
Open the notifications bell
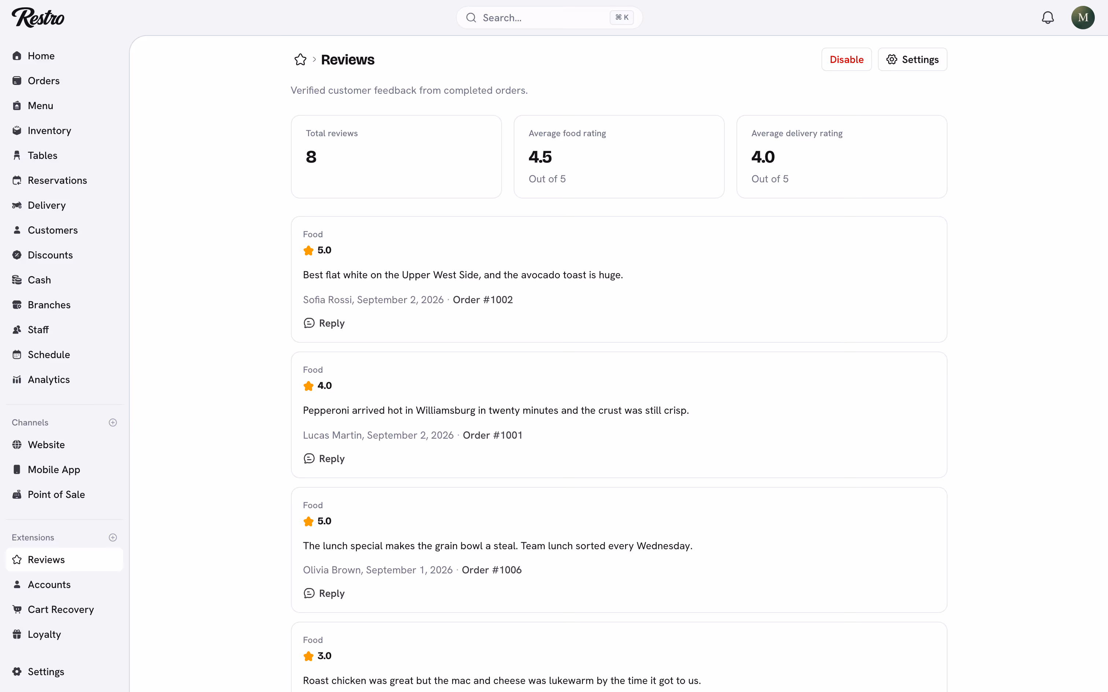pos(1048,18)
